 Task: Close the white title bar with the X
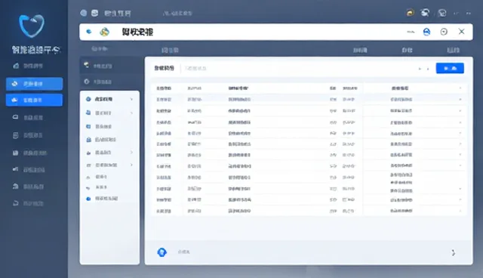461,32
